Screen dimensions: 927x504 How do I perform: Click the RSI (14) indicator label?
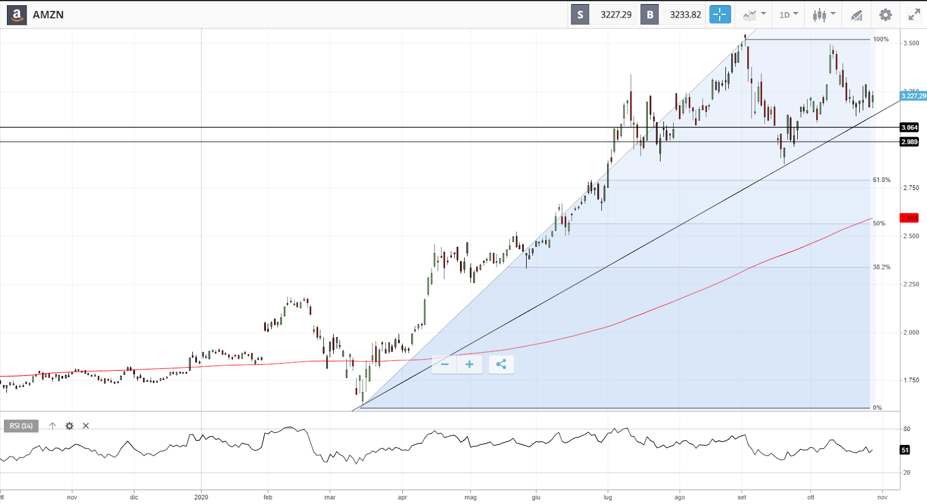(21, 426)
